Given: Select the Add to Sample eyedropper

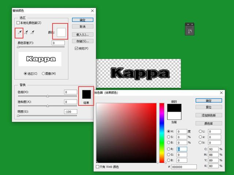Looking at the screenshot, I should 26,32.
